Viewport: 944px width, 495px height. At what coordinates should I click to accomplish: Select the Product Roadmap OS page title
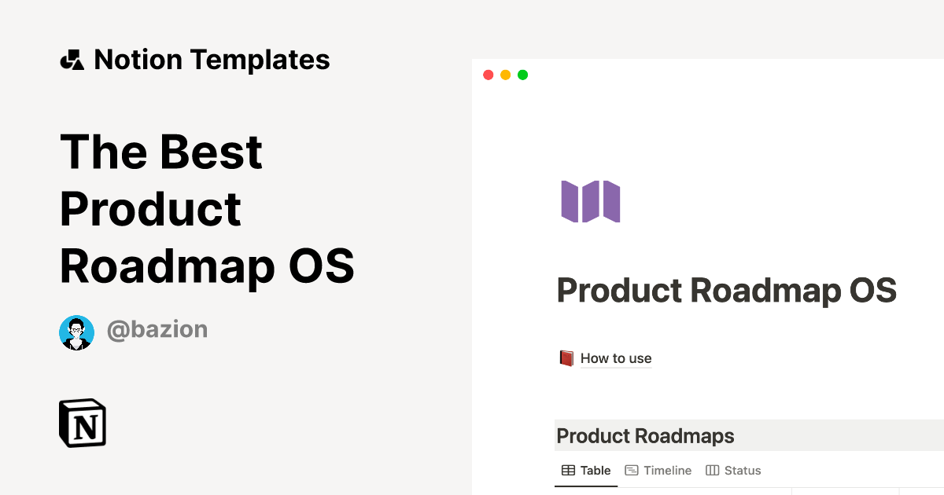pos(726,291)
